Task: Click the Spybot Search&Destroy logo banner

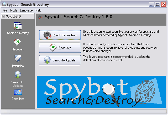Action: (101, 92)
